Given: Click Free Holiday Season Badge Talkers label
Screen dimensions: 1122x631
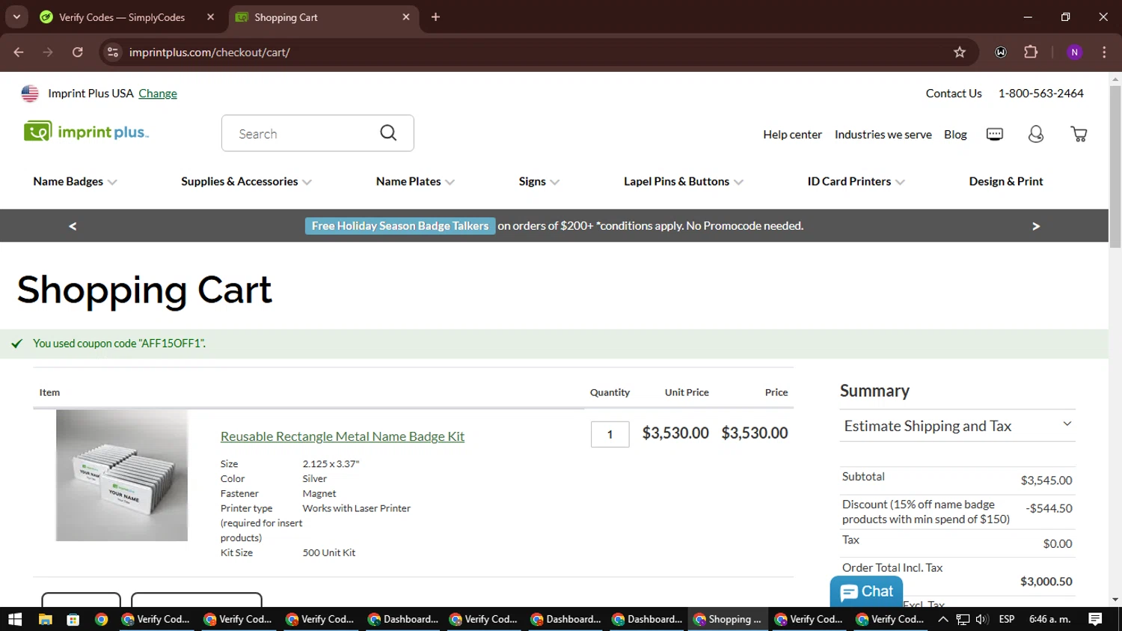Looking at the screenshot, I should [400, 226].
